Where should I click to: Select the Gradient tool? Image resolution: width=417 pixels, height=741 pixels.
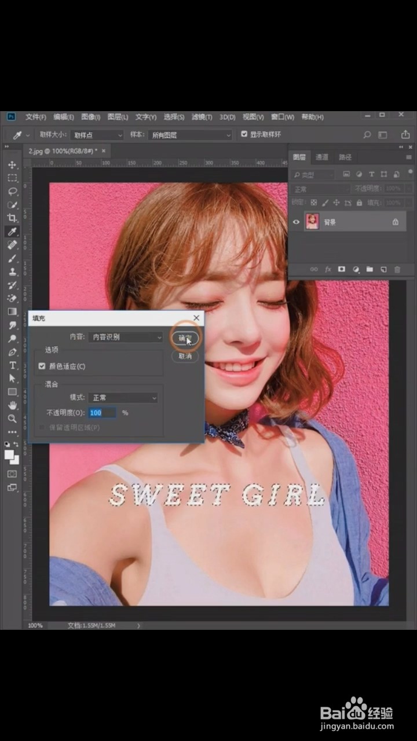[x=12, y=311]
